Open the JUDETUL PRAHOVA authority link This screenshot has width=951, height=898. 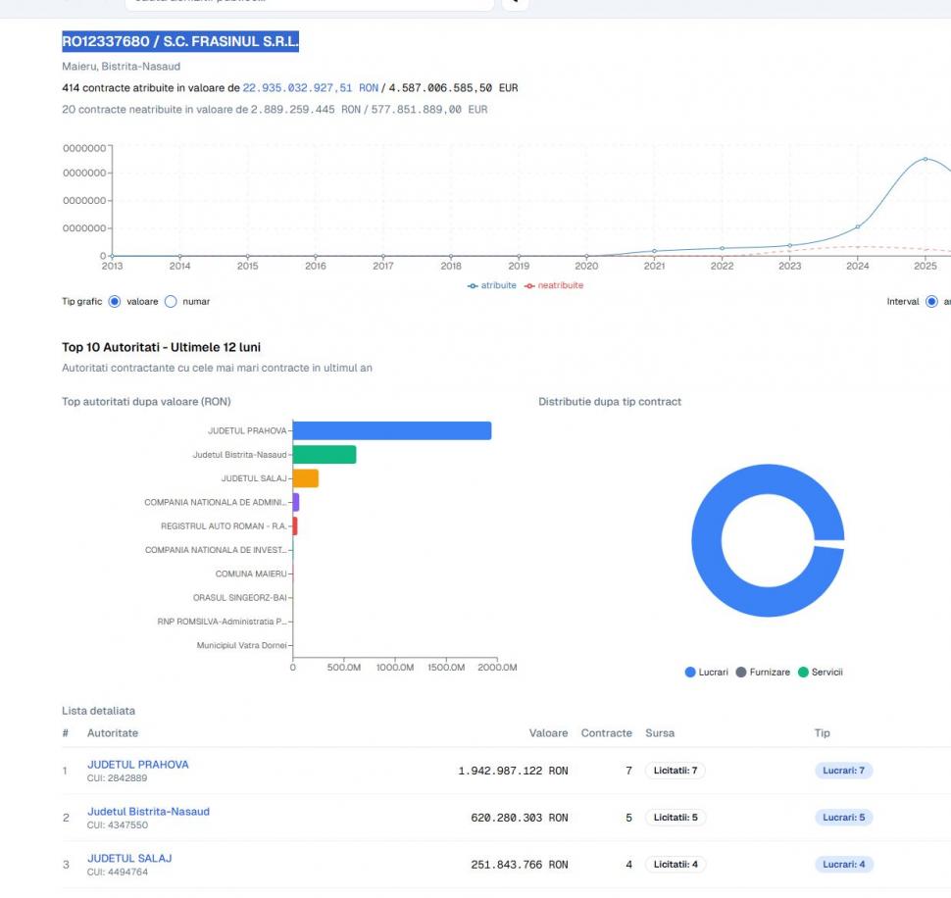138,765
